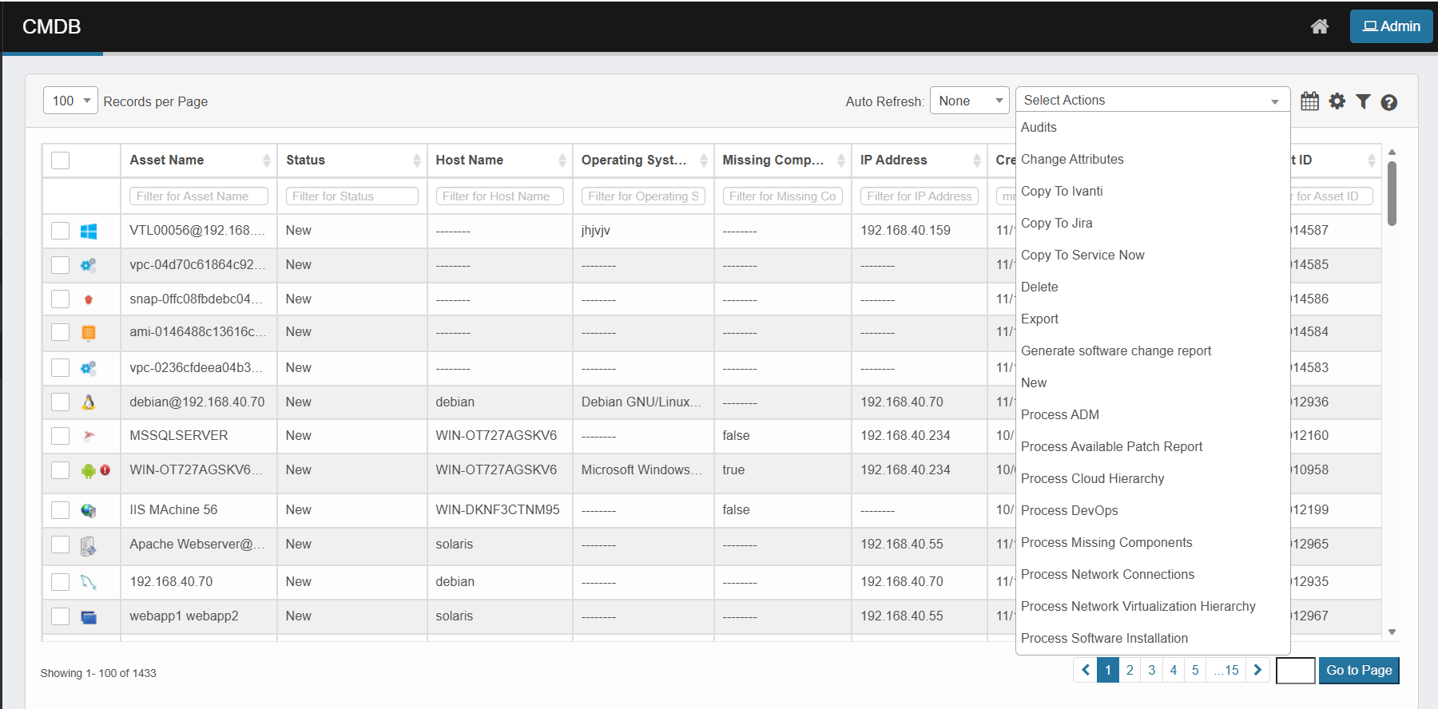Screen dimensions: 1438x709
Task: Choose Export from the actions list
Action: [x=1039, y=319]
